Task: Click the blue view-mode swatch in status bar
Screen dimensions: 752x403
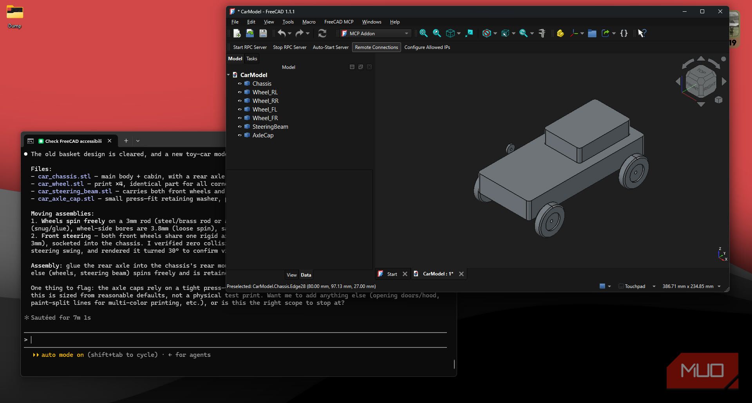Action: [602, 286]
